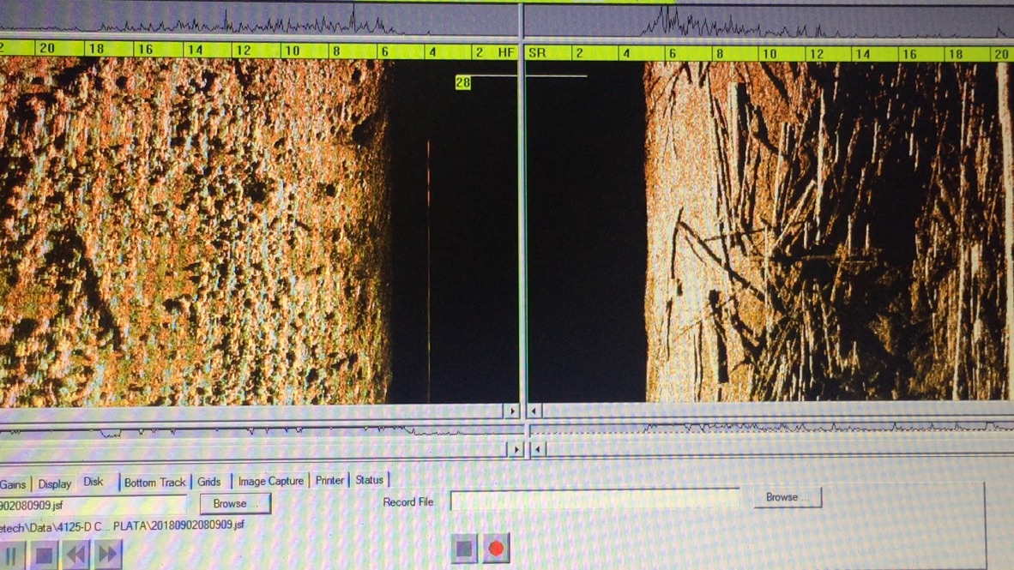1014x570 pixels.
Task: Fast-forward the sonar playback
Action: click(107, 555)
